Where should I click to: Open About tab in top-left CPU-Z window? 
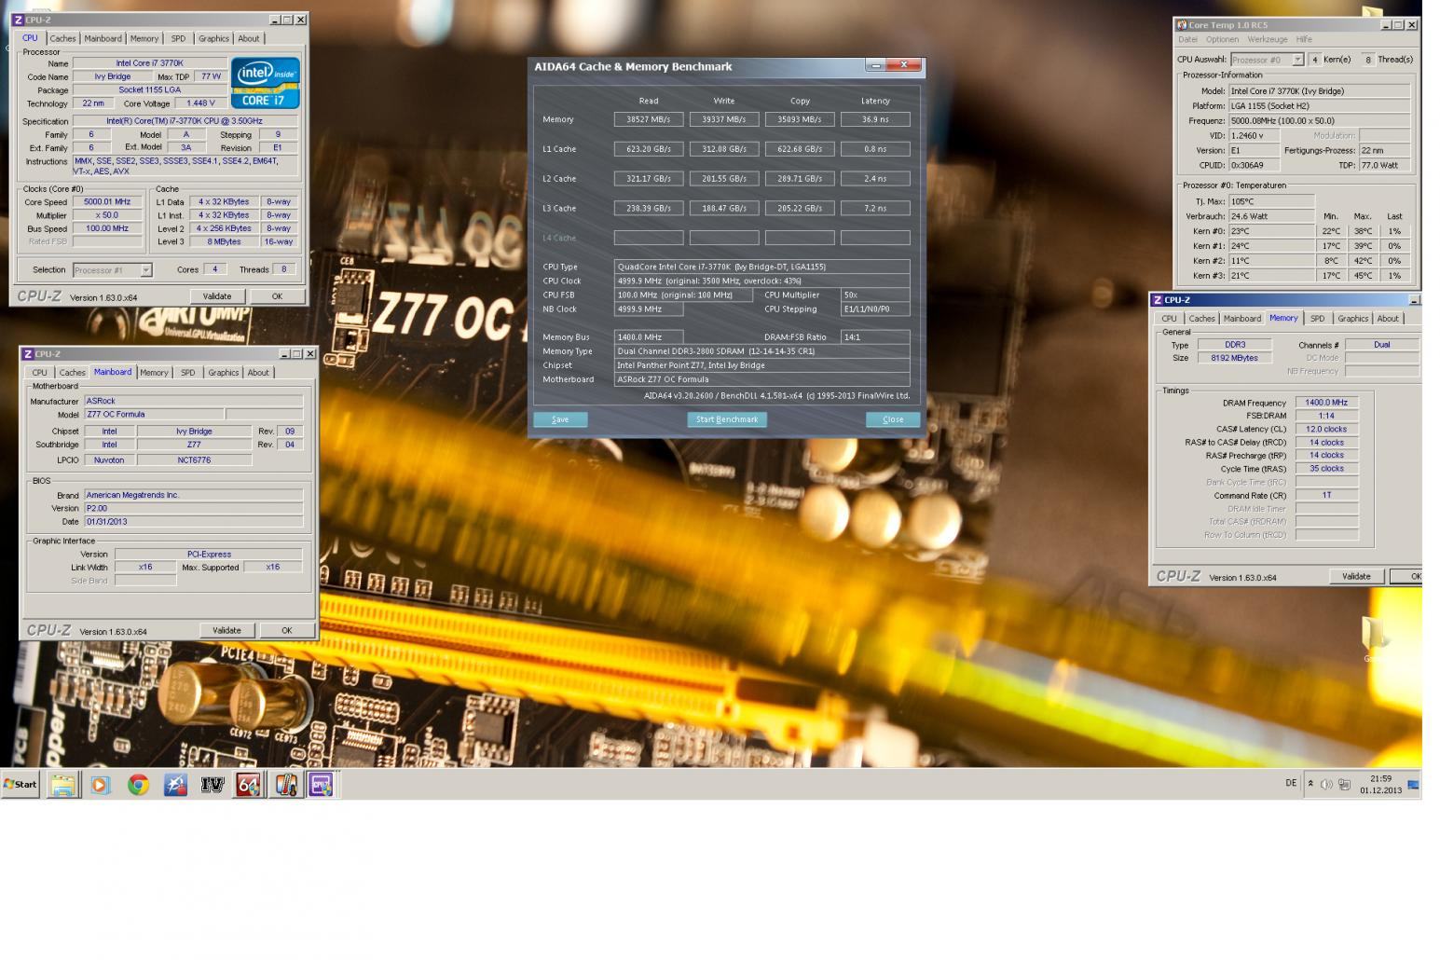click(x=248, y=38)
